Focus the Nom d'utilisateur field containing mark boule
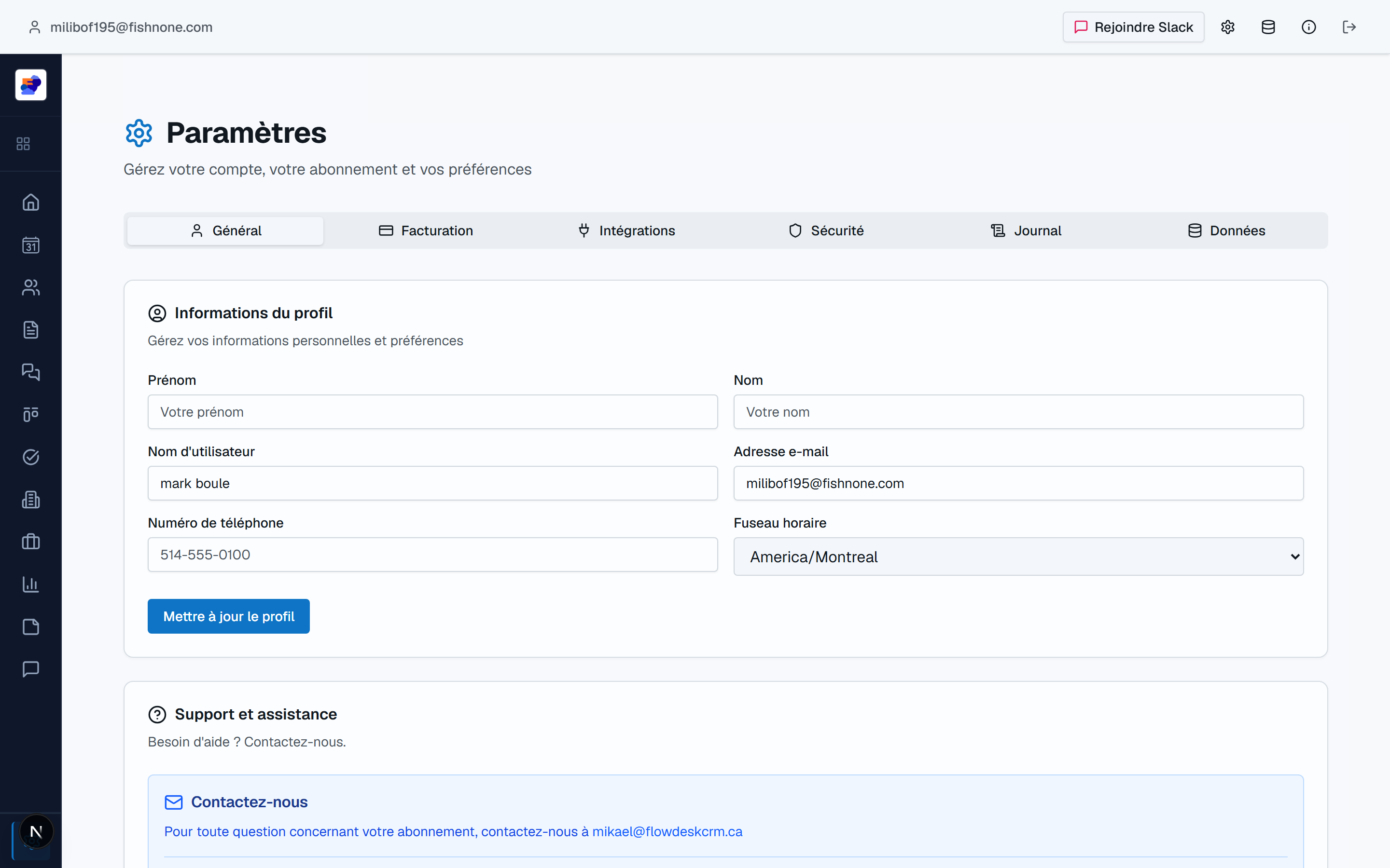The width and height of the screenshot is (1390, 868). coord(432,483)
